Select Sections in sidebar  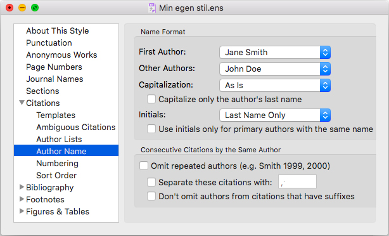point(42,91)
